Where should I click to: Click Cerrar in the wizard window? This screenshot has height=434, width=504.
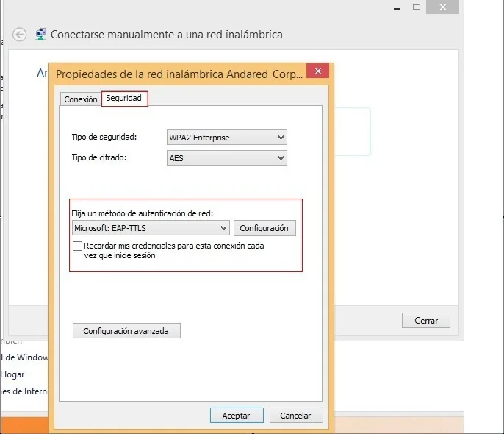tap(426, 321)
